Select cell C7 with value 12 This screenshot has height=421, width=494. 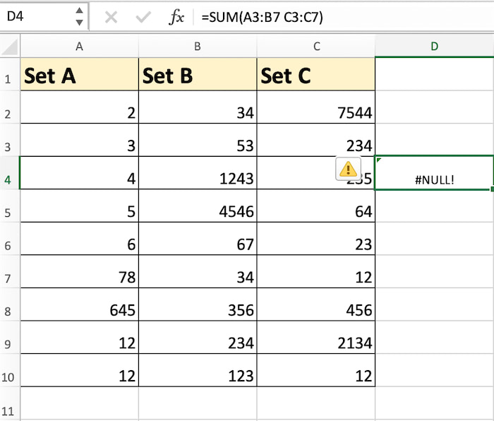click(316, 271)
